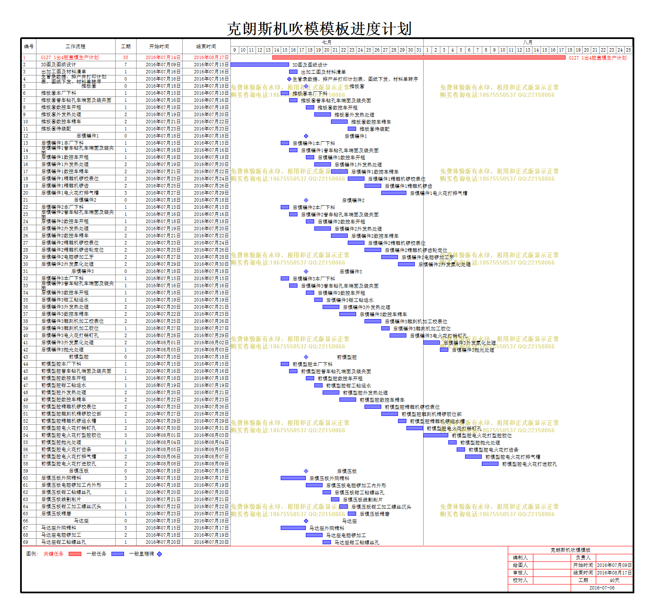This screenshot has height=613, width=654.
Task: Click the 2016年08月17日 end date in title block
Action: point(614,573)
